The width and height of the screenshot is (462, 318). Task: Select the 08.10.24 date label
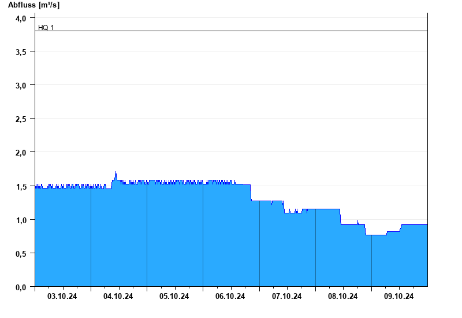pyautogui.click(x=343, y=297)
